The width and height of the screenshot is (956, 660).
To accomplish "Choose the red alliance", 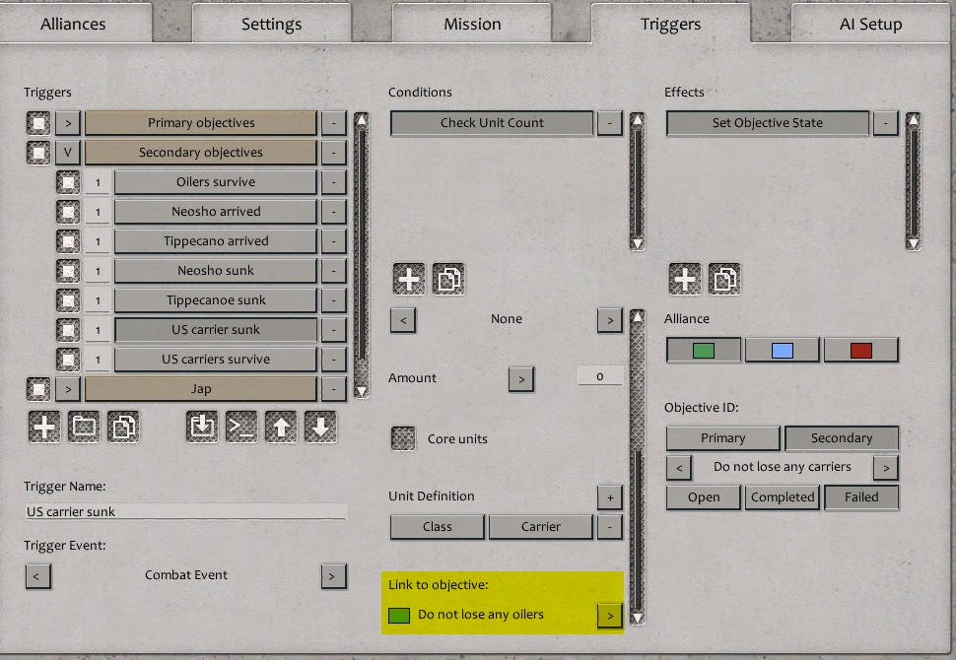I will click(860, 350).
